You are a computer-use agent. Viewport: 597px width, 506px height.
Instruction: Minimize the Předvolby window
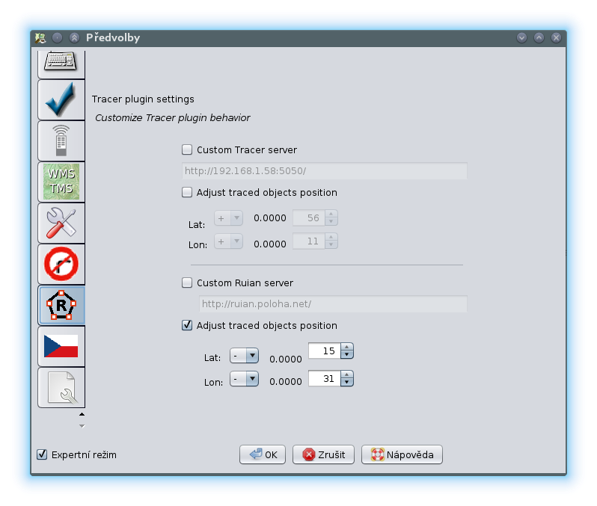(x=521, y=37)
